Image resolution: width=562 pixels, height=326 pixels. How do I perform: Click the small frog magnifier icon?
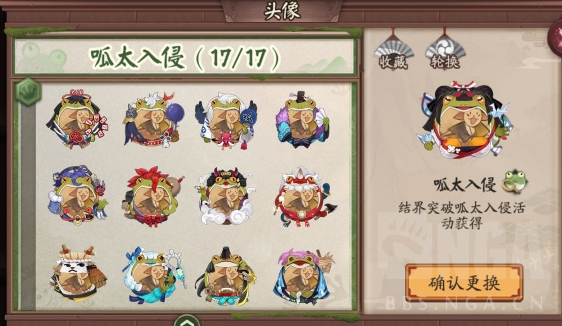click(x=514, y=181)
